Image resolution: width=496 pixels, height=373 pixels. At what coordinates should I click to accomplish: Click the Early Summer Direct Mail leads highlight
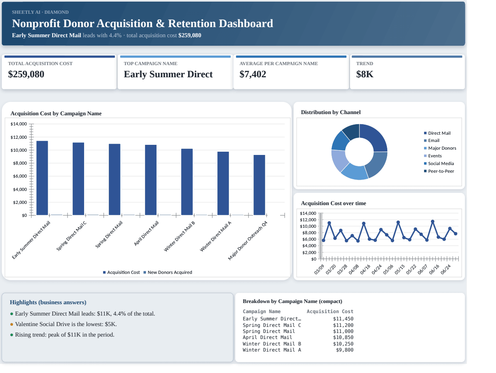click(82, 314)
